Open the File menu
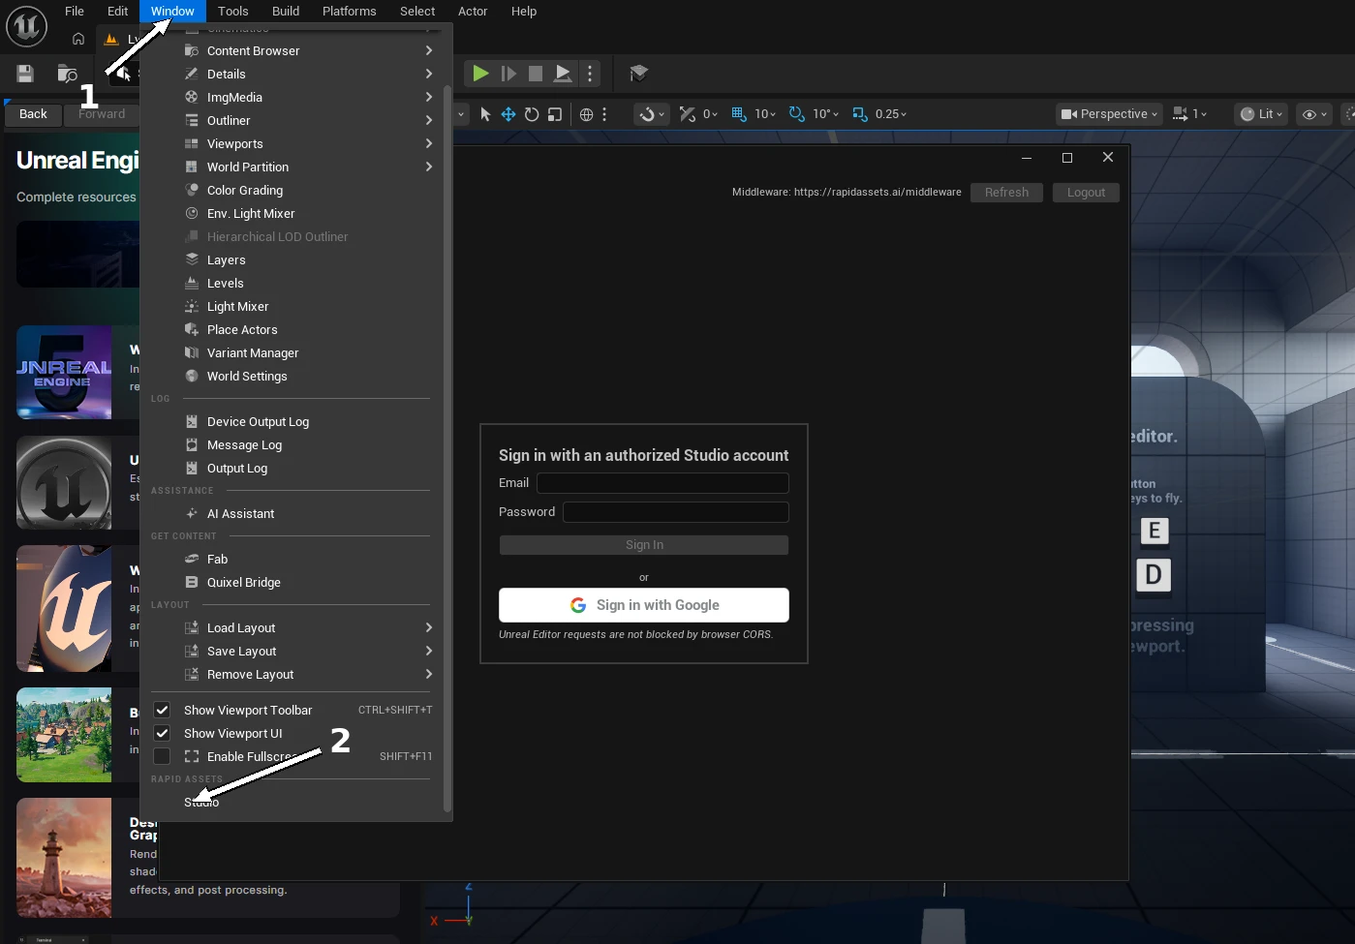Viewport: 1355px width, 944px height. [75, 12]
